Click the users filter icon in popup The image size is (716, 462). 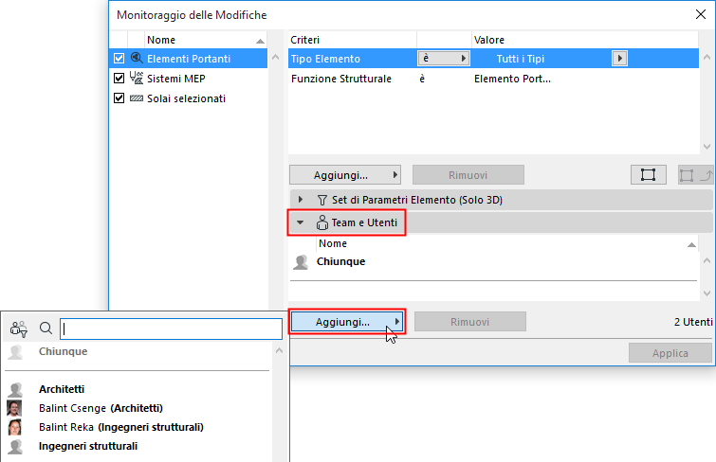(19, 329)
